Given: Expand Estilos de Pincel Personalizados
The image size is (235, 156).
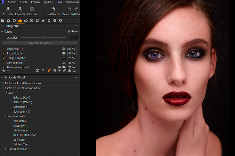Looking at the screenshot, I should pyautogui.click(x=3, y=83).
